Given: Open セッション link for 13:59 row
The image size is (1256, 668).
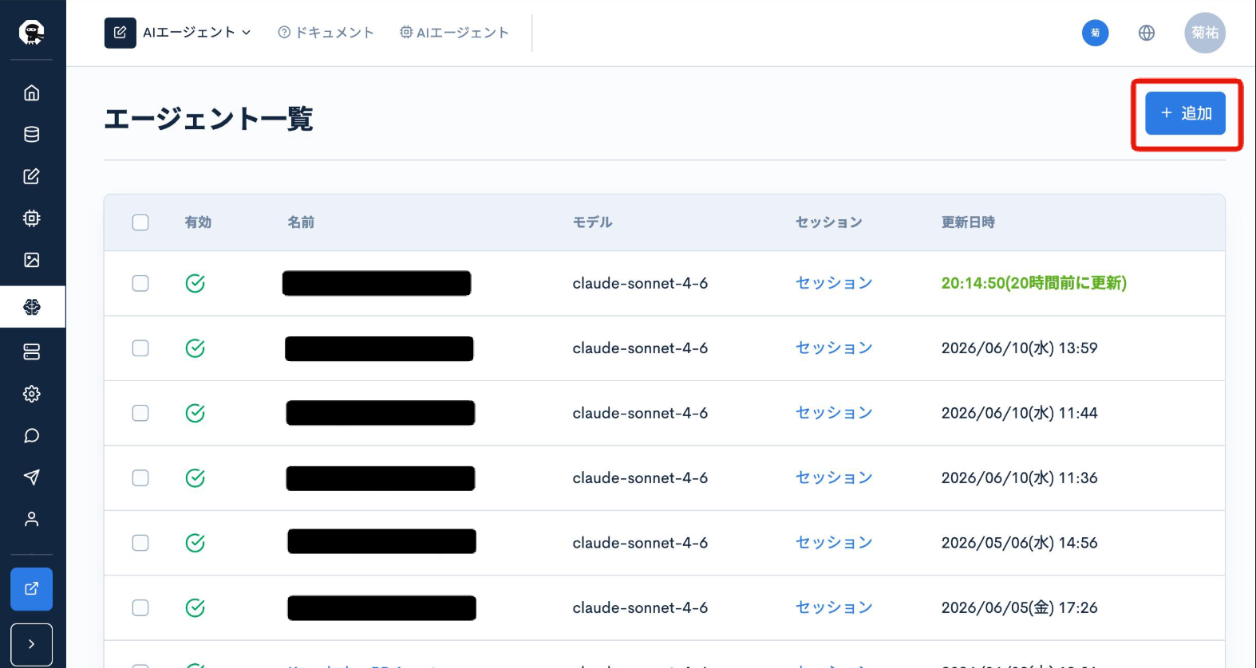Looking at the screenshot, I should pyautogui.click(x=834, y=348).
